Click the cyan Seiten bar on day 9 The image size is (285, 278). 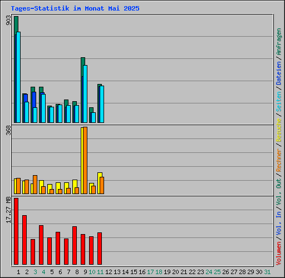click(x=85, y=94)
